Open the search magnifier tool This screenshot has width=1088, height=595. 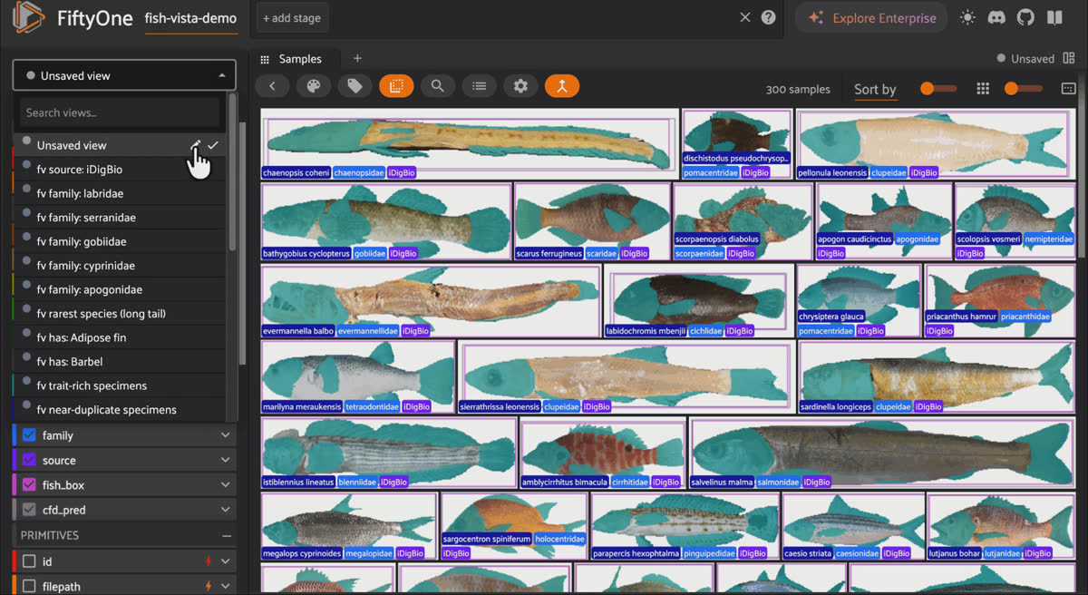point(437,86)
